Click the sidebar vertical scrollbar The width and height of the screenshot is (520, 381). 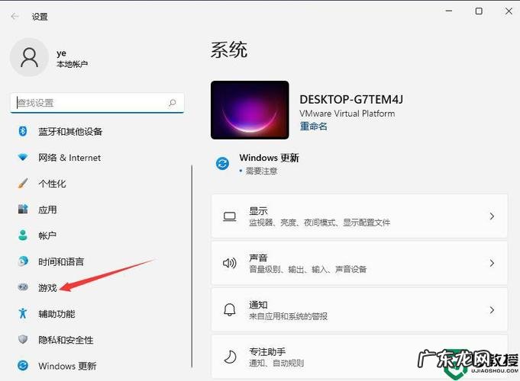pyautogui.click(x=192, y=267)
